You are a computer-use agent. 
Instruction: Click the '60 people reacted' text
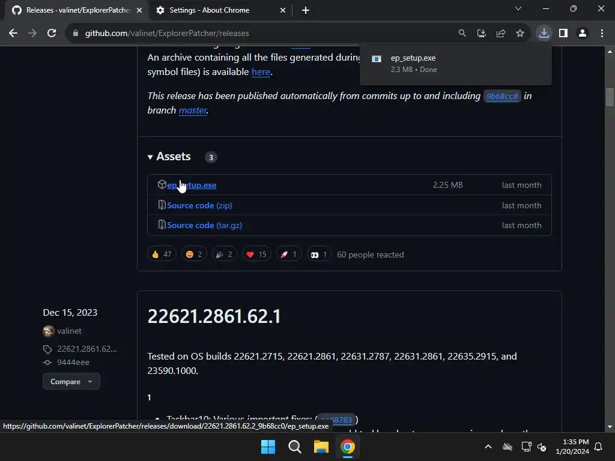[x=370, y=255]
